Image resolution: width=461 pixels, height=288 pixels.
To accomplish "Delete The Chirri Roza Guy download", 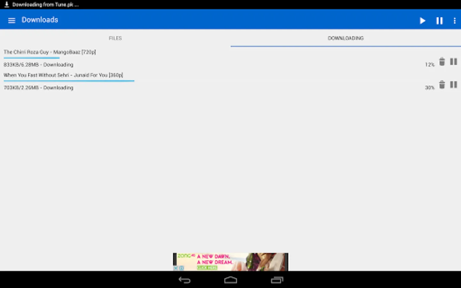I will coord(442,61).
